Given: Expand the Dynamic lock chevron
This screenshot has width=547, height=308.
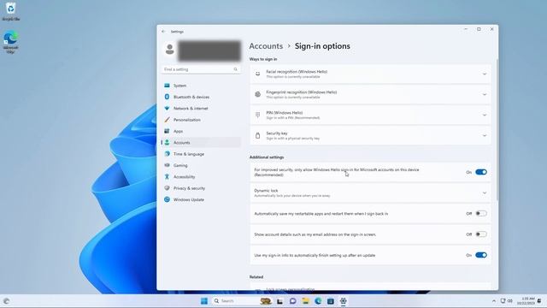Looking at the screenshot, I should [485, 192].
